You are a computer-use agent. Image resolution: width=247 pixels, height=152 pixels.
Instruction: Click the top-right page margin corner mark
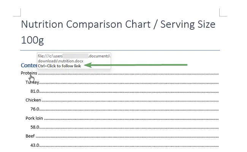223,13
